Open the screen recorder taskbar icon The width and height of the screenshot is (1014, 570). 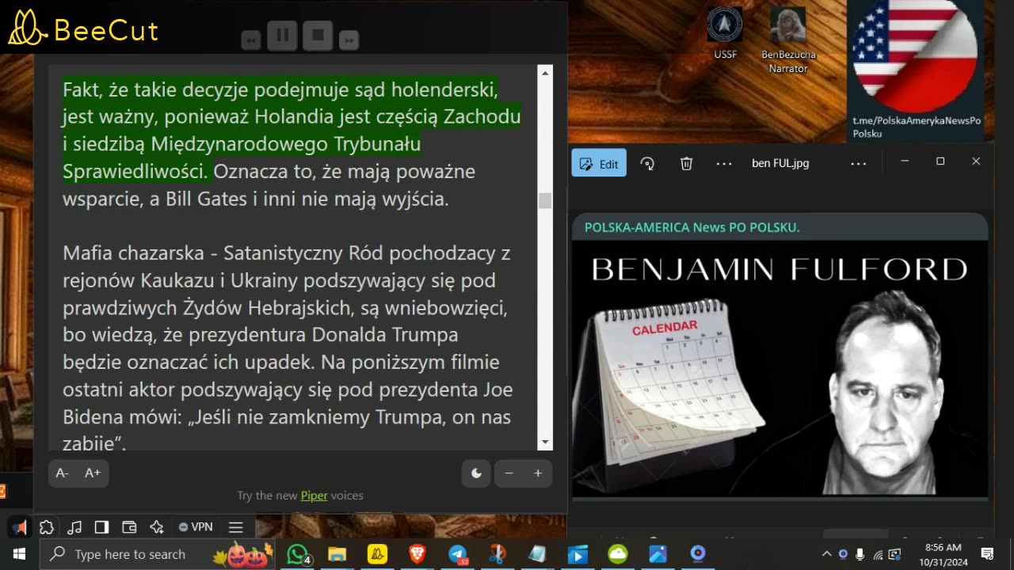698,554
